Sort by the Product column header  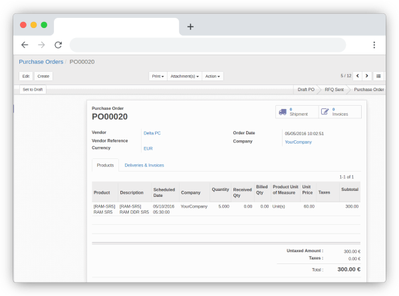point(105,192)
